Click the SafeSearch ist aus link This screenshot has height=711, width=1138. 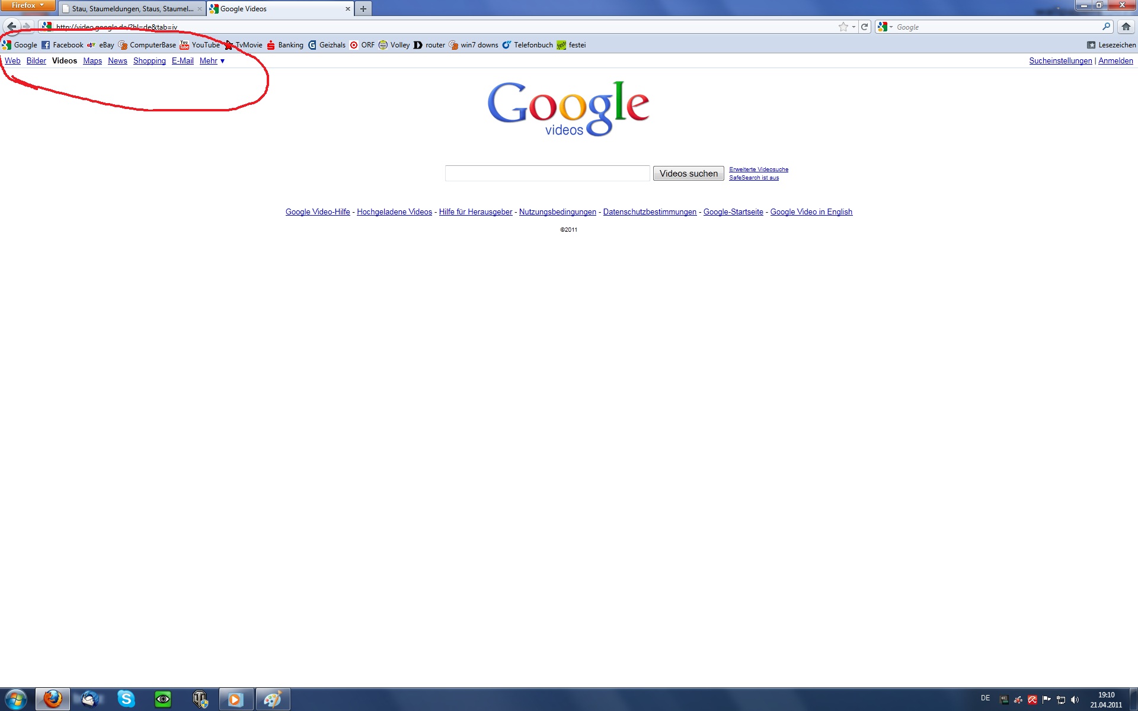(754, 178)
